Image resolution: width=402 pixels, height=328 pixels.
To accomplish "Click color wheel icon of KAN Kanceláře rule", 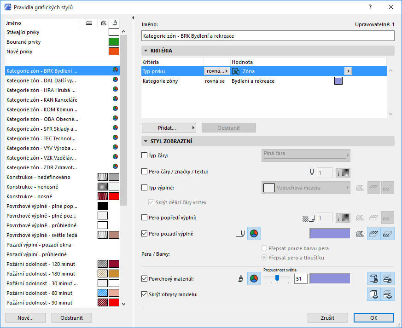I will (116, 99).
